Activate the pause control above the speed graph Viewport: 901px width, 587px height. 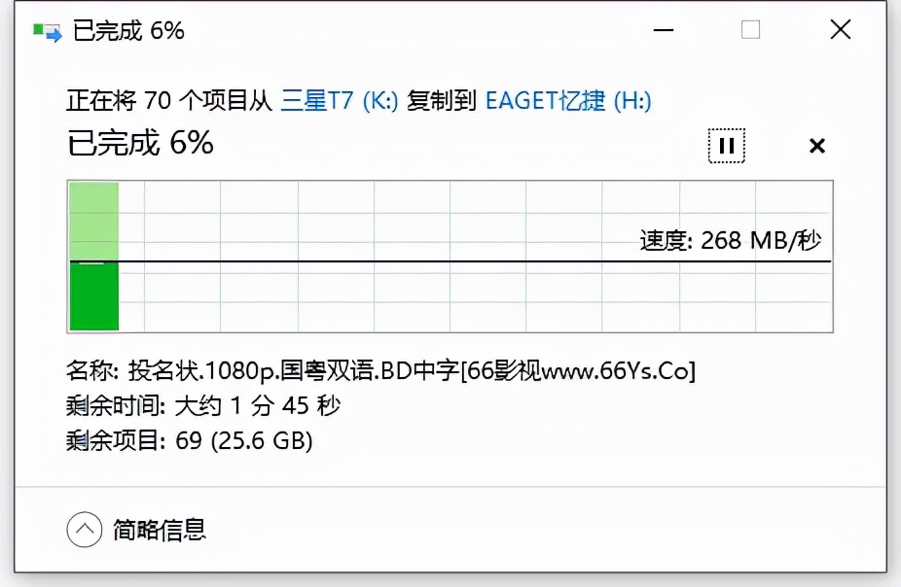[726, 145]
